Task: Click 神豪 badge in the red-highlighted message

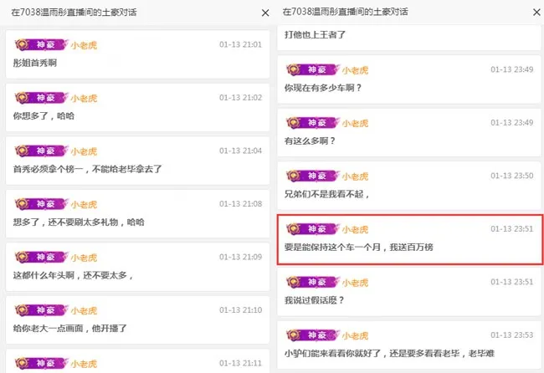Action: click(x=313, y=229)
